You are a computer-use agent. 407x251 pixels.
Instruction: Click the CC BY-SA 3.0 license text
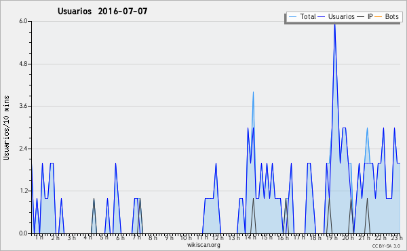tap(386, 246)
